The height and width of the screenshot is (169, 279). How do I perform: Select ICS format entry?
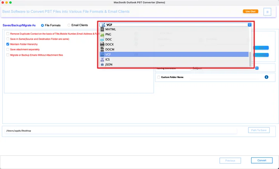pos(174,60)
